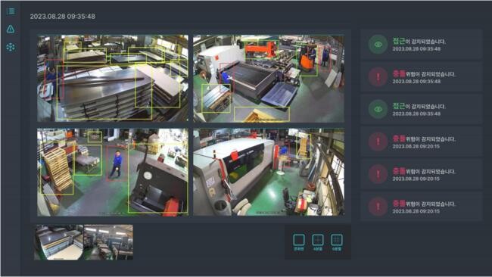Open first collision alert dated 09:20:15
Image resolution: width=492 pixels, height=277 pixels.
tap(421, 142)
